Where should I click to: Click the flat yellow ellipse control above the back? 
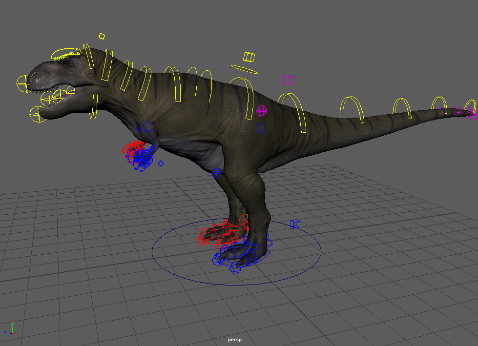click(245, 69)
